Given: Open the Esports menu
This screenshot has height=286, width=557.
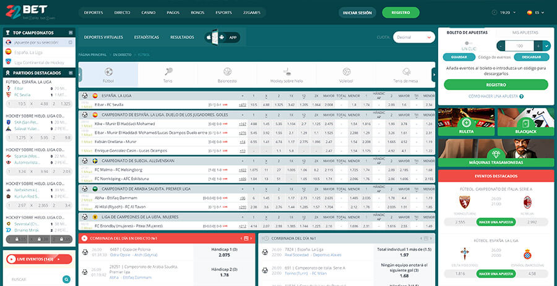Looking at the screenshot, I should pyautogui.click(x=224, y=13).
